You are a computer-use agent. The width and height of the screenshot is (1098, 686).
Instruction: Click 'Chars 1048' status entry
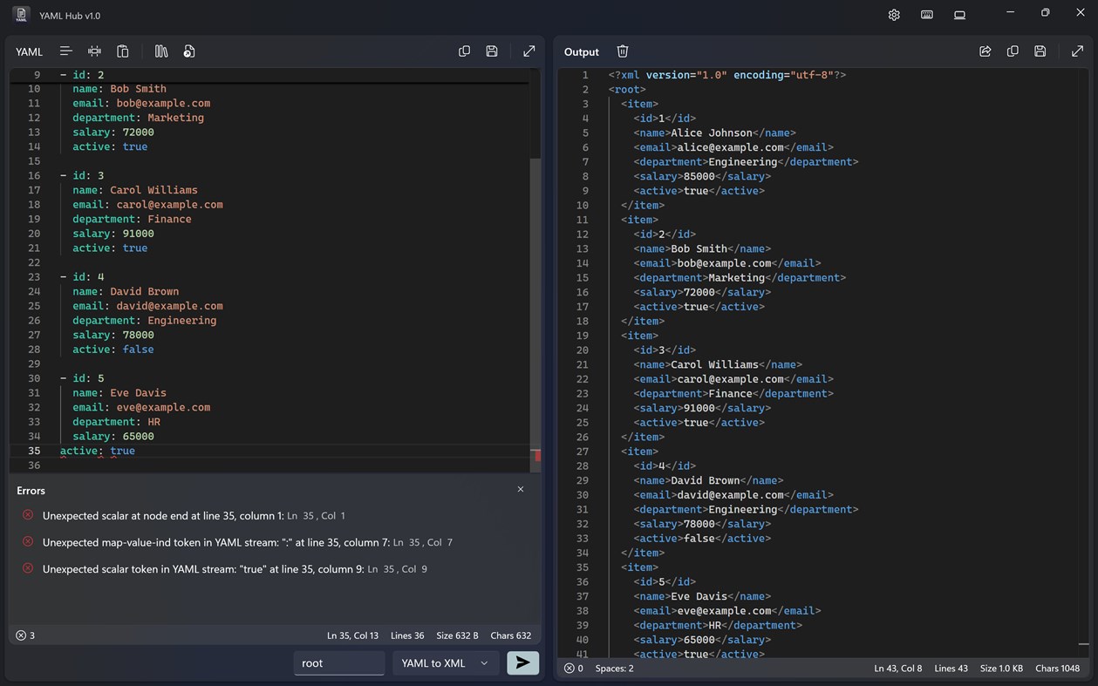coord(1057,669)
